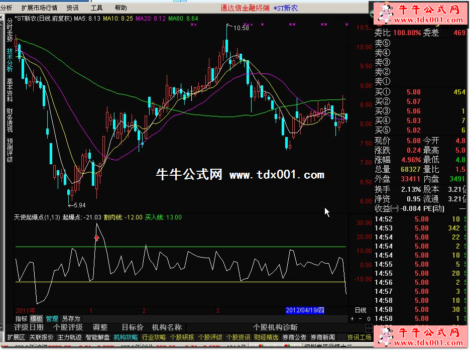The width and height of the screenshot is (470, 350).
Task: Open the 扩展市场行情 menu
Action: (x=39, y=8)
